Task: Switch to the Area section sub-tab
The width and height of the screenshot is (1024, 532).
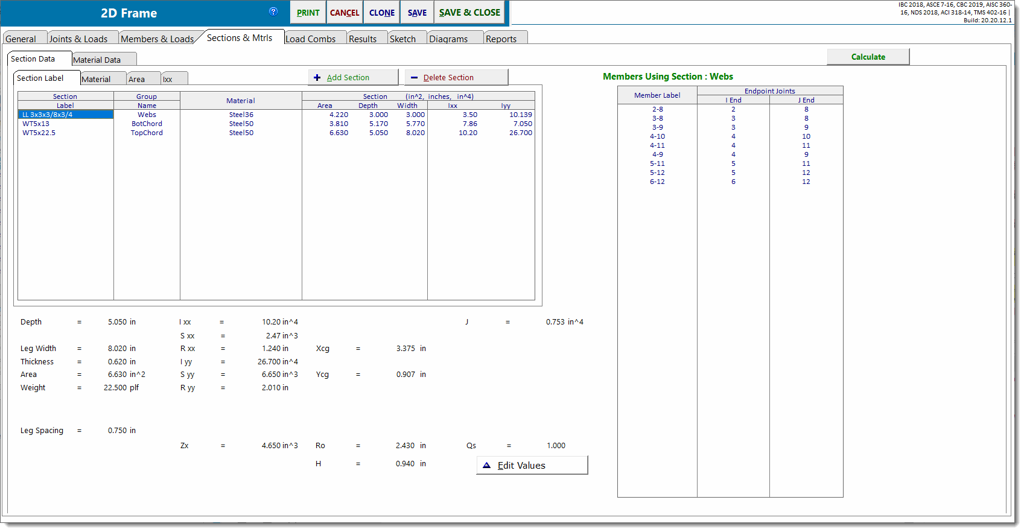Action: [x=137, y=79]
